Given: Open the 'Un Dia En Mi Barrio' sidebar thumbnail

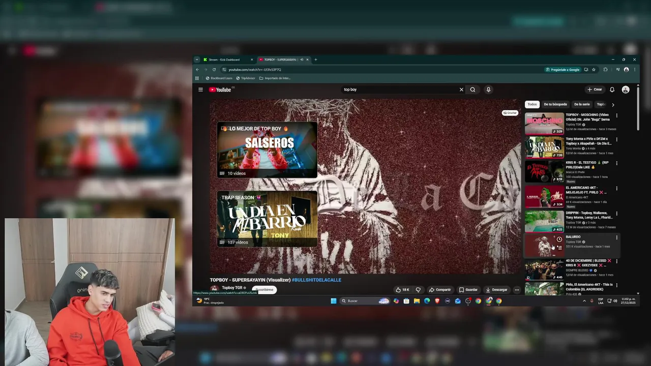Looking at the screenshot, I should pyautogui.click(x=544, y=147).
